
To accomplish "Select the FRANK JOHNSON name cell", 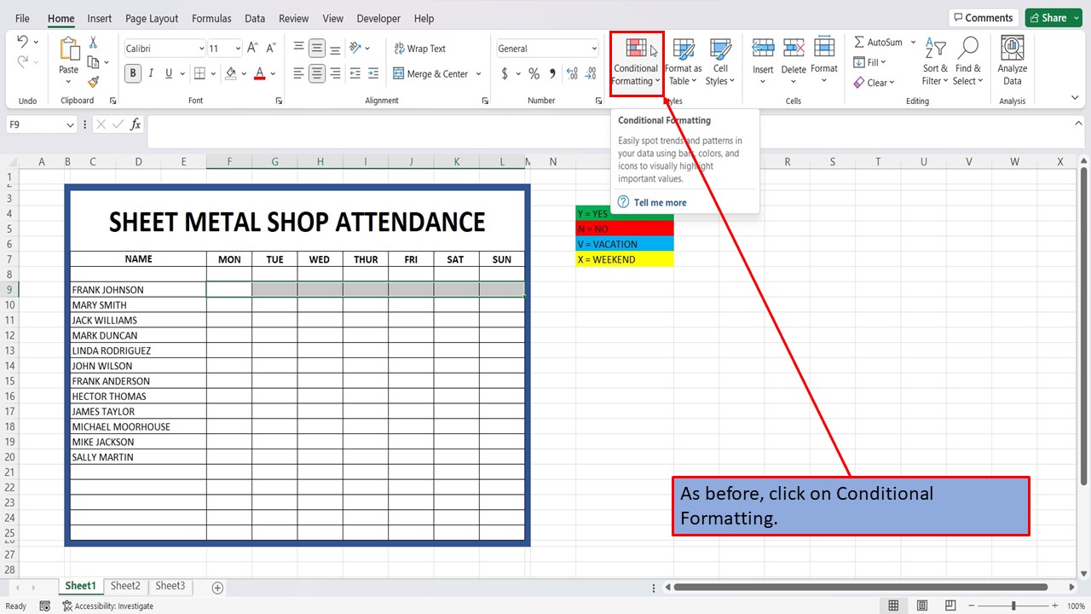I will [x=138, y=290].
